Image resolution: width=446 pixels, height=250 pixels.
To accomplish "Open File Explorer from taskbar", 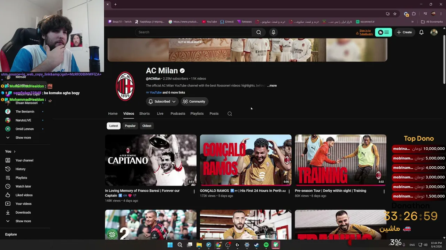I will click(199, 245).
